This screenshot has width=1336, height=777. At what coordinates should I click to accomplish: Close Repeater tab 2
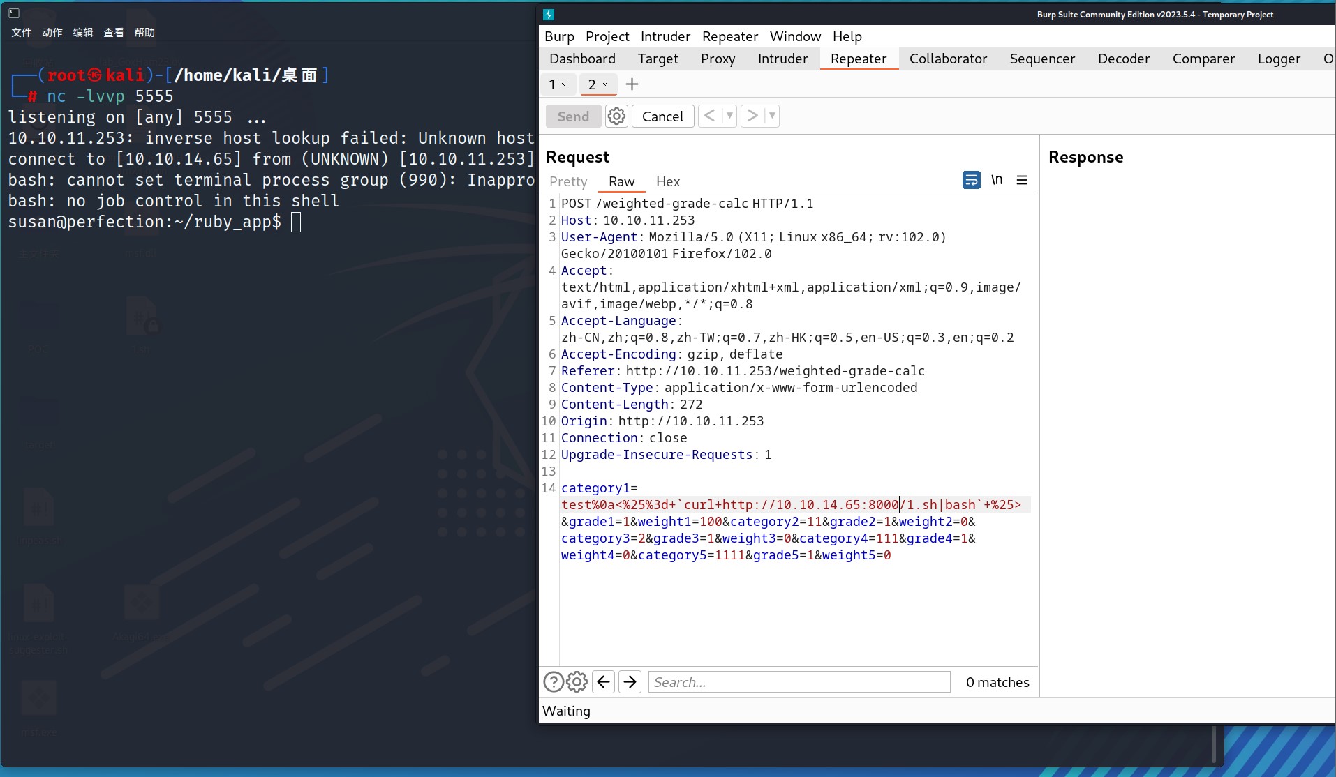tap(605, 85)
